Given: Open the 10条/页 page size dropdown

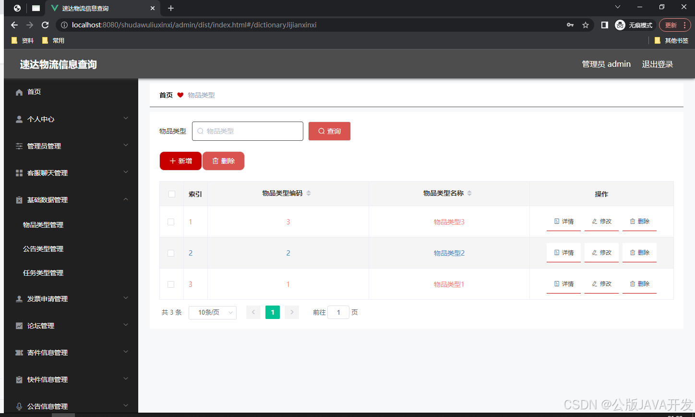Looking at the screenshot, I should (x=213, y=313).
